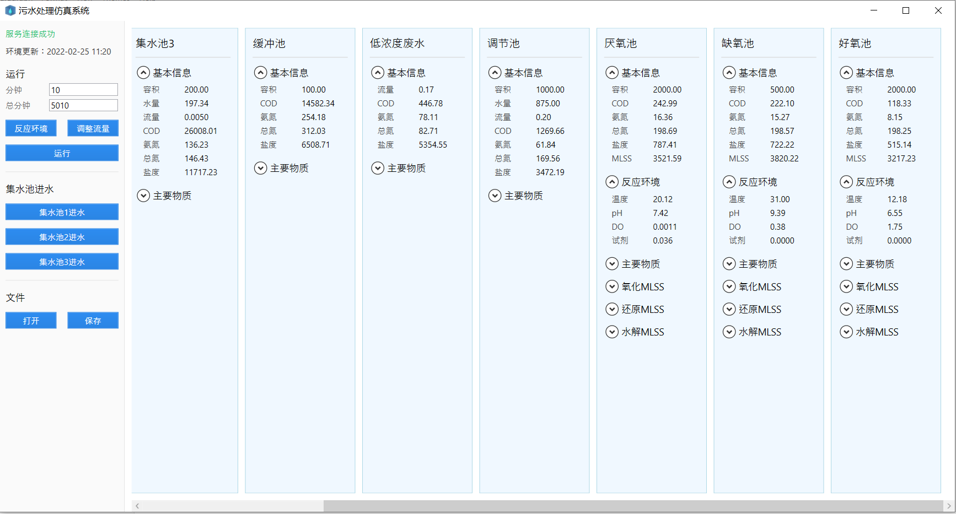Click the 调节池 panel title
The width and height of the screenshot is (956, 514).
click(503, 44)
